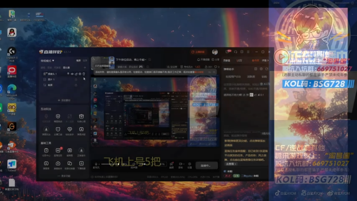Open Logitech G HUB desktop icon
Viewport: 357px width, 201px height.
(12, 54)
